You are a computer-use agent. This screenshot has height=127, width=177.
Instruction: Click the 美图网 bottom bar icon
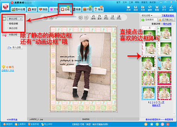pyautogui.click(x=8, y=124)
